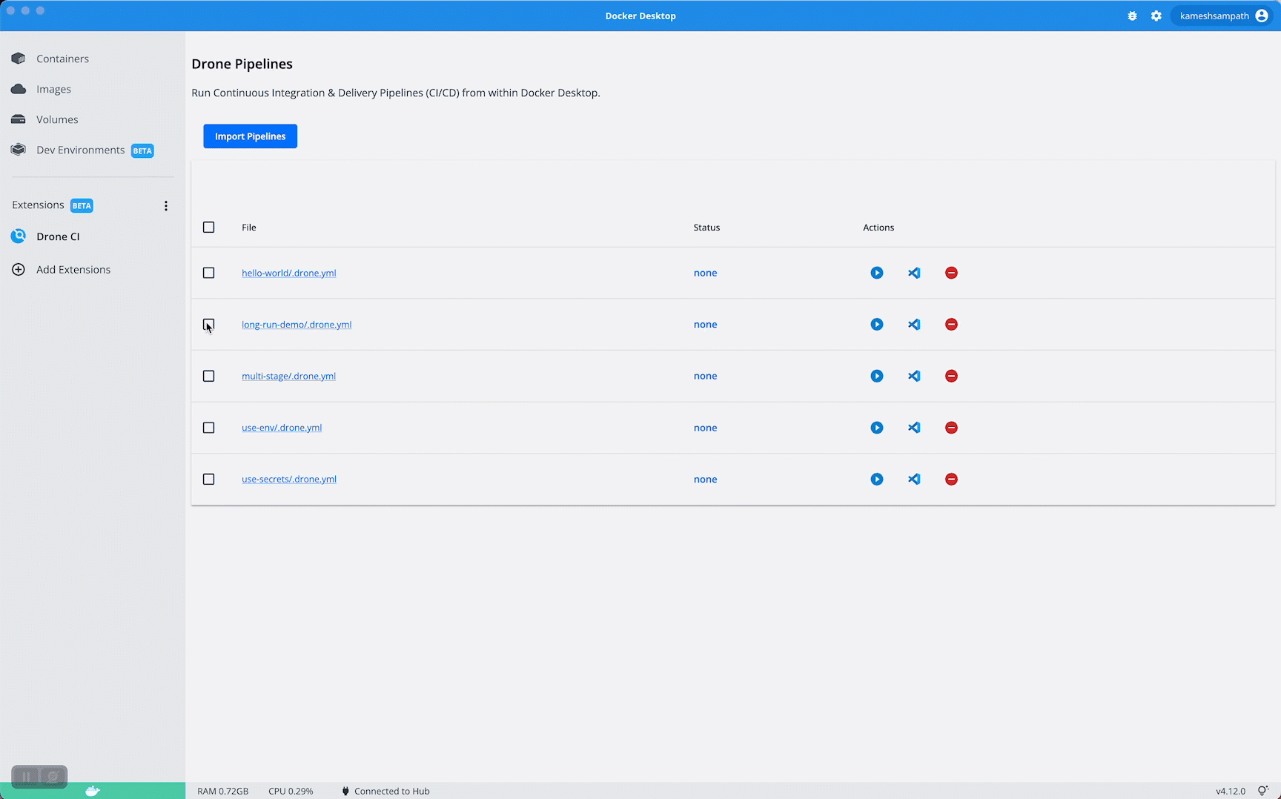Remove the hello-world pipeline
This screenshot has width=1281, height=799.
click(x=951, y=273)
